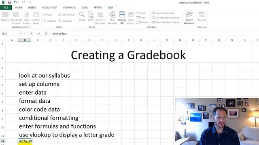Open Insert Function fx button
Image resolution: width=259 pixels, height=145 pixels.
[46, 33]
